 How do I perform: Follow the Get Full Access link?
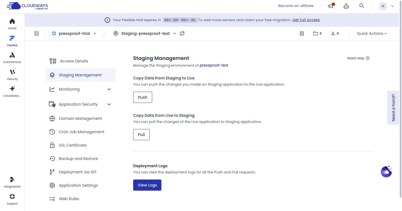306,20
